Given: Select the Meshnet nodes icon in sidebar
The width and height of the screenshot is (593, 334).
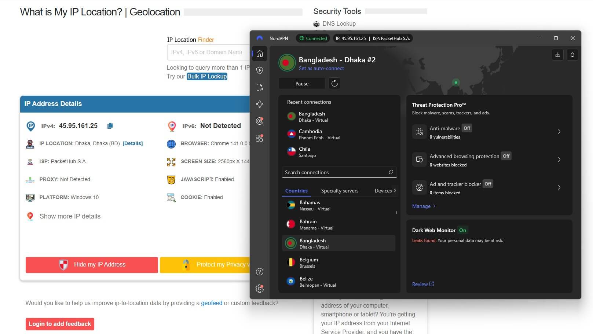Looking at the screenshot, I should coord(260,104).
